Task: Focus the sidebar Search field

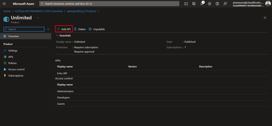Action: pyautogui.click(x=24, y=29)
